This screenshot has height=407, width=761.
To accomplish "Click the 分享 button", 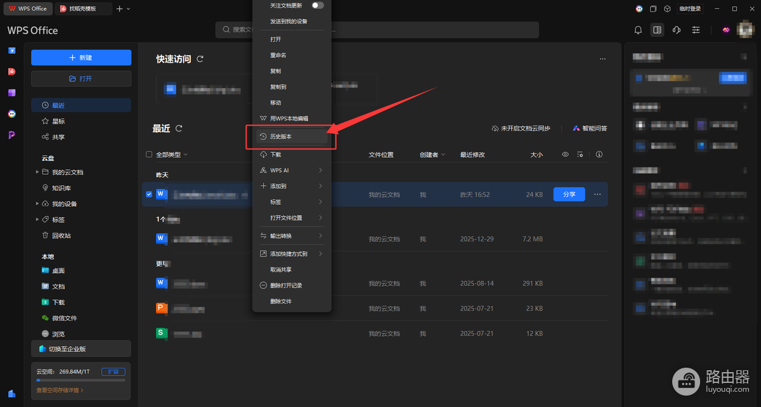I will tap(569, 195).
